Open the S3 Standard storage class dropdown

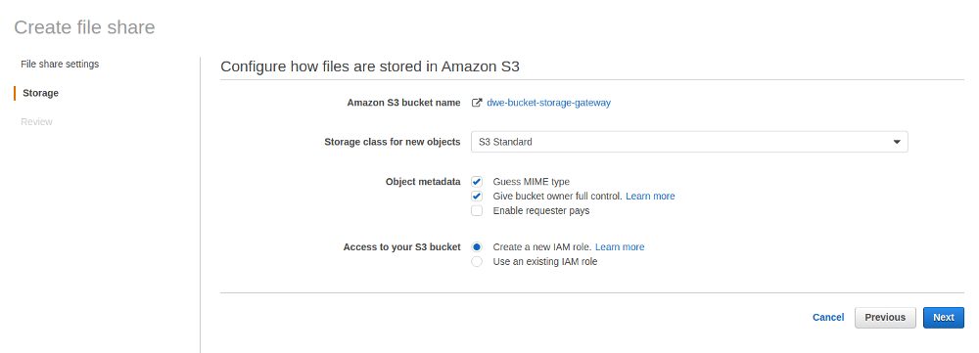coord(689,142)
